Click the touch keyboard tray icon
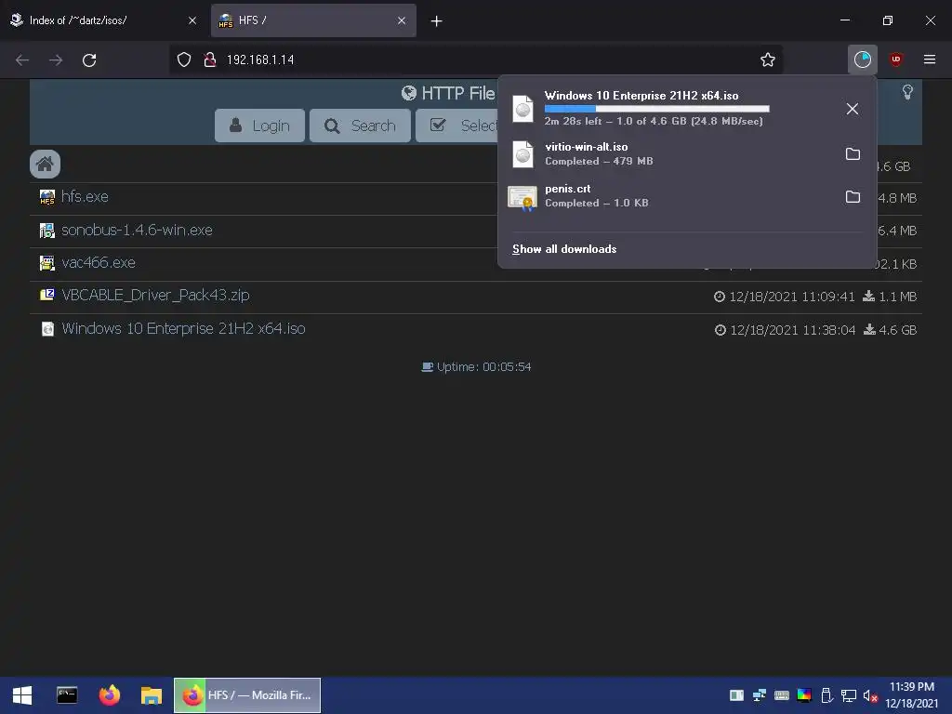Image resolution: width=952 pixels, height=714 pixels. click(x=781, y=695)
